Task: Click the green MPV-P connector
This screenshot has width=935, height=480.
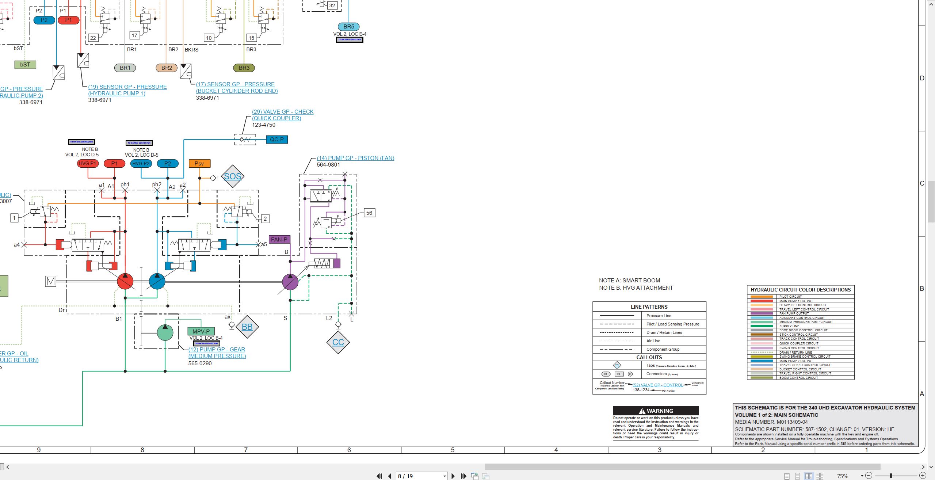Action: (201, 331)
